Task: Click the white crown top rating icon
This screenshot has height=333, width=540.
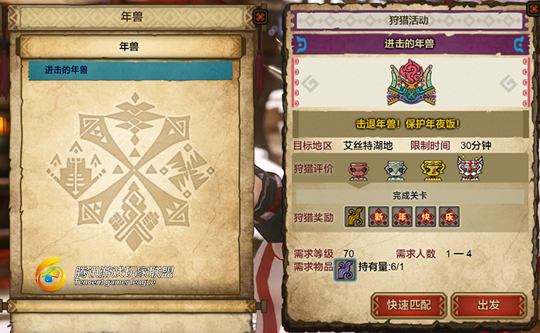Action: click(470, 168)
